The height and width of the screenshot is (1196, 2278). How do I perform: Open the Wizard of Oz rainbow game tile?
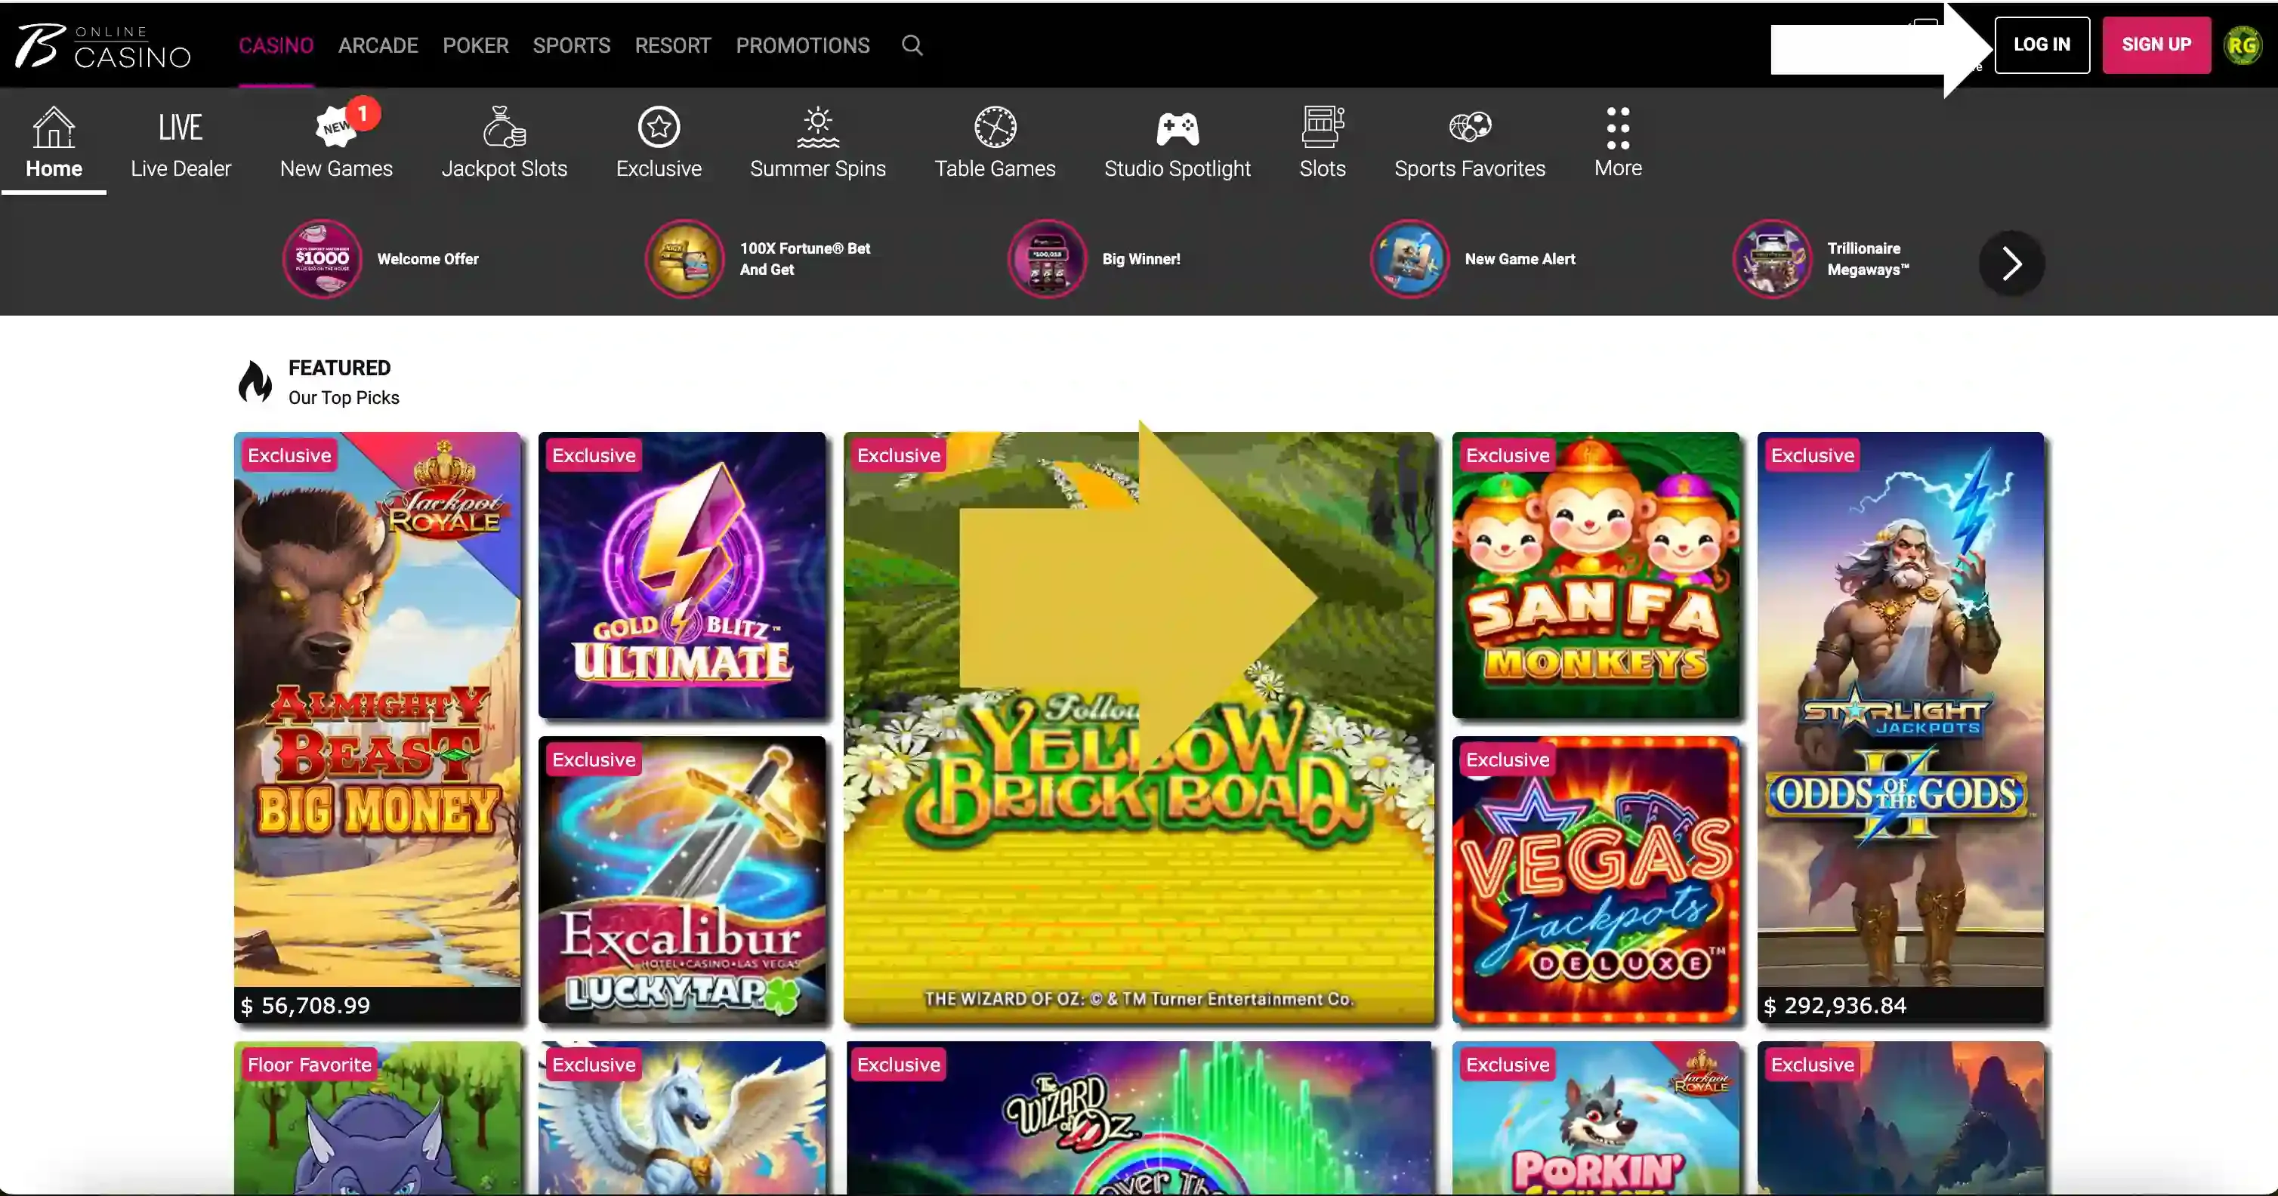[1139, 1118]
